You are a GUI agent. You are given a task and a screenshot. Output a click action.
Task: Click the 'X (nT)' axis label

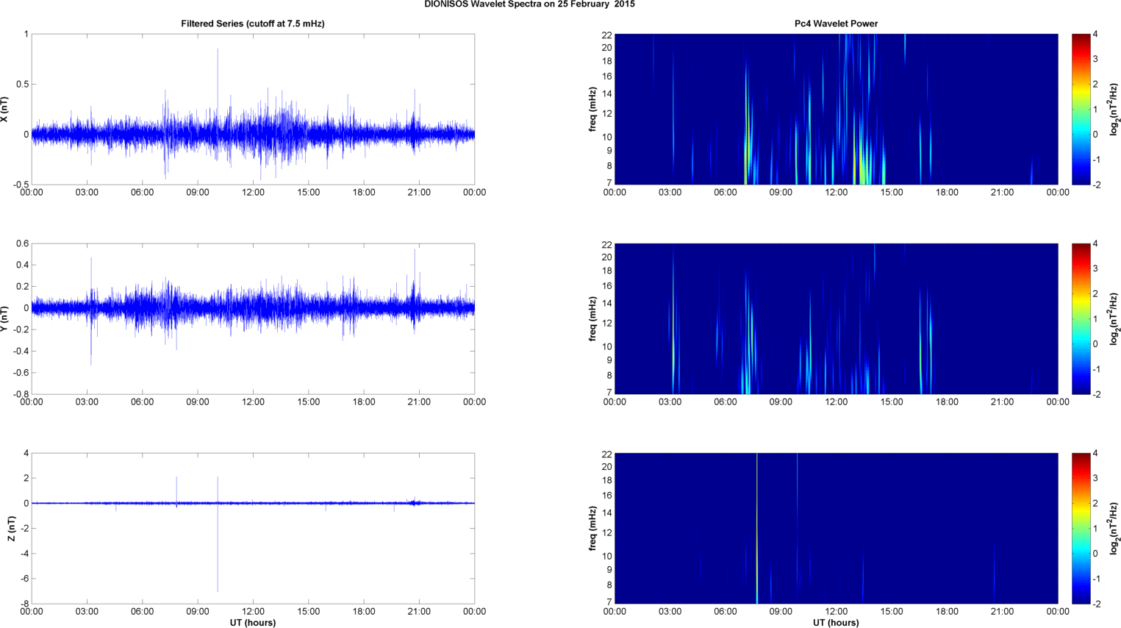(x=5, y=109)
